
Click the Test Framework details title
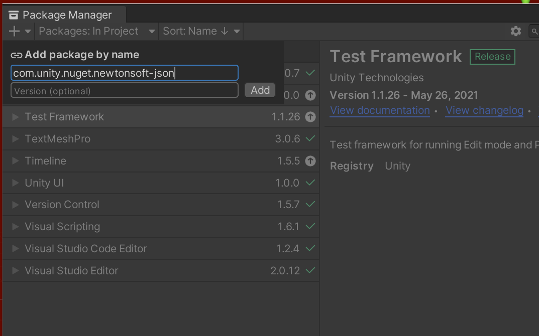396,57
